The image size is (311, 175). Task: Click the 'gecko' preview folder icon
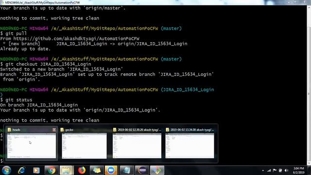pyautogui.click(x=62, y=130)
